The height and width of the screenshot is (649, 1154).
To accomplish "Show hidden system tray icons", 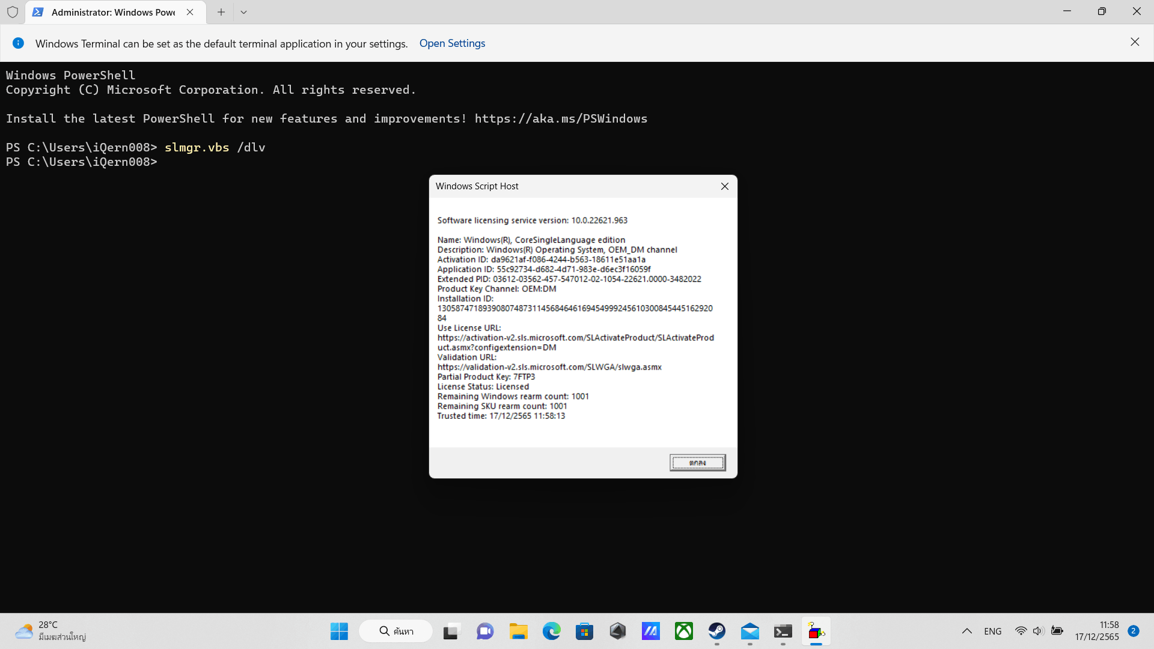I will 966,631.
